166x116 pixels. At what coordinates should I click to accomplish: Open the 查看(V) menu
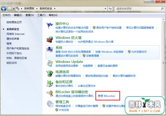tap(30, 15)
